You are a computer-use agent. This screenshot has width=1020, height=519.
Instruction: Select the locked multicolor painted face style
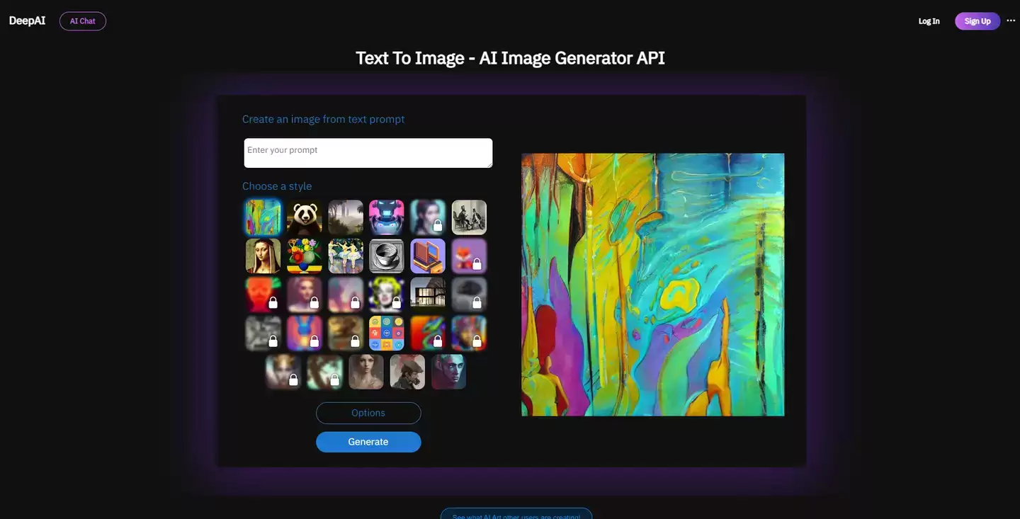coord(469,333)
